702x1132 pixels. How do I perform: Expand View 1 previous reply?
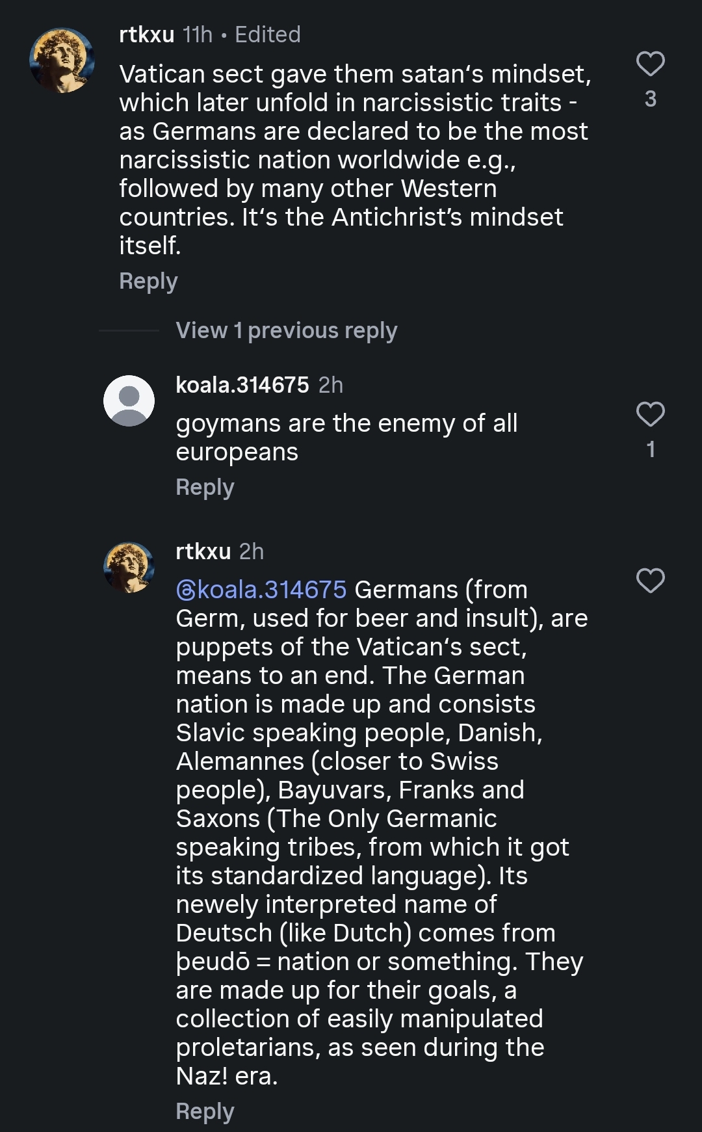click(286, 330)
